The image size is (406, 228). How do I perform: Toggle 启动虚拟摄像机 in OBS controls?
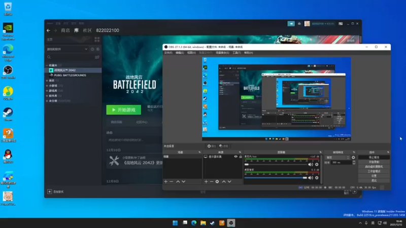[374, 167]
